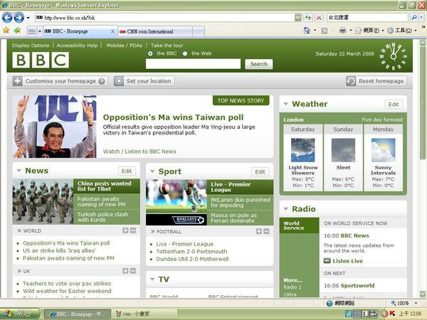Open the Windows Start button
Viewport: 427px width, 320px height.
point(20,314)
